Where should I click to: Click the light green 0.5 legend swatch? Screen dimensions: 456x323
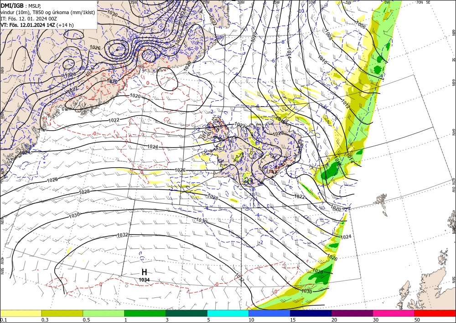104,313
